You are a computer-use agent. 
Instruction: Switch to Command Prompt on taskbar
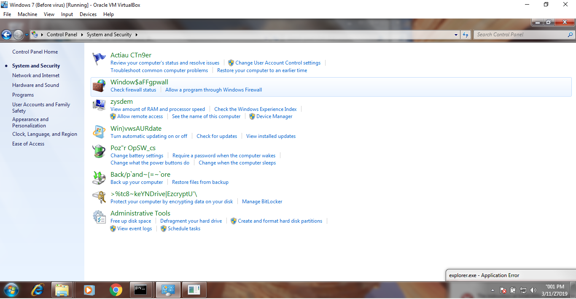(140, 290)
